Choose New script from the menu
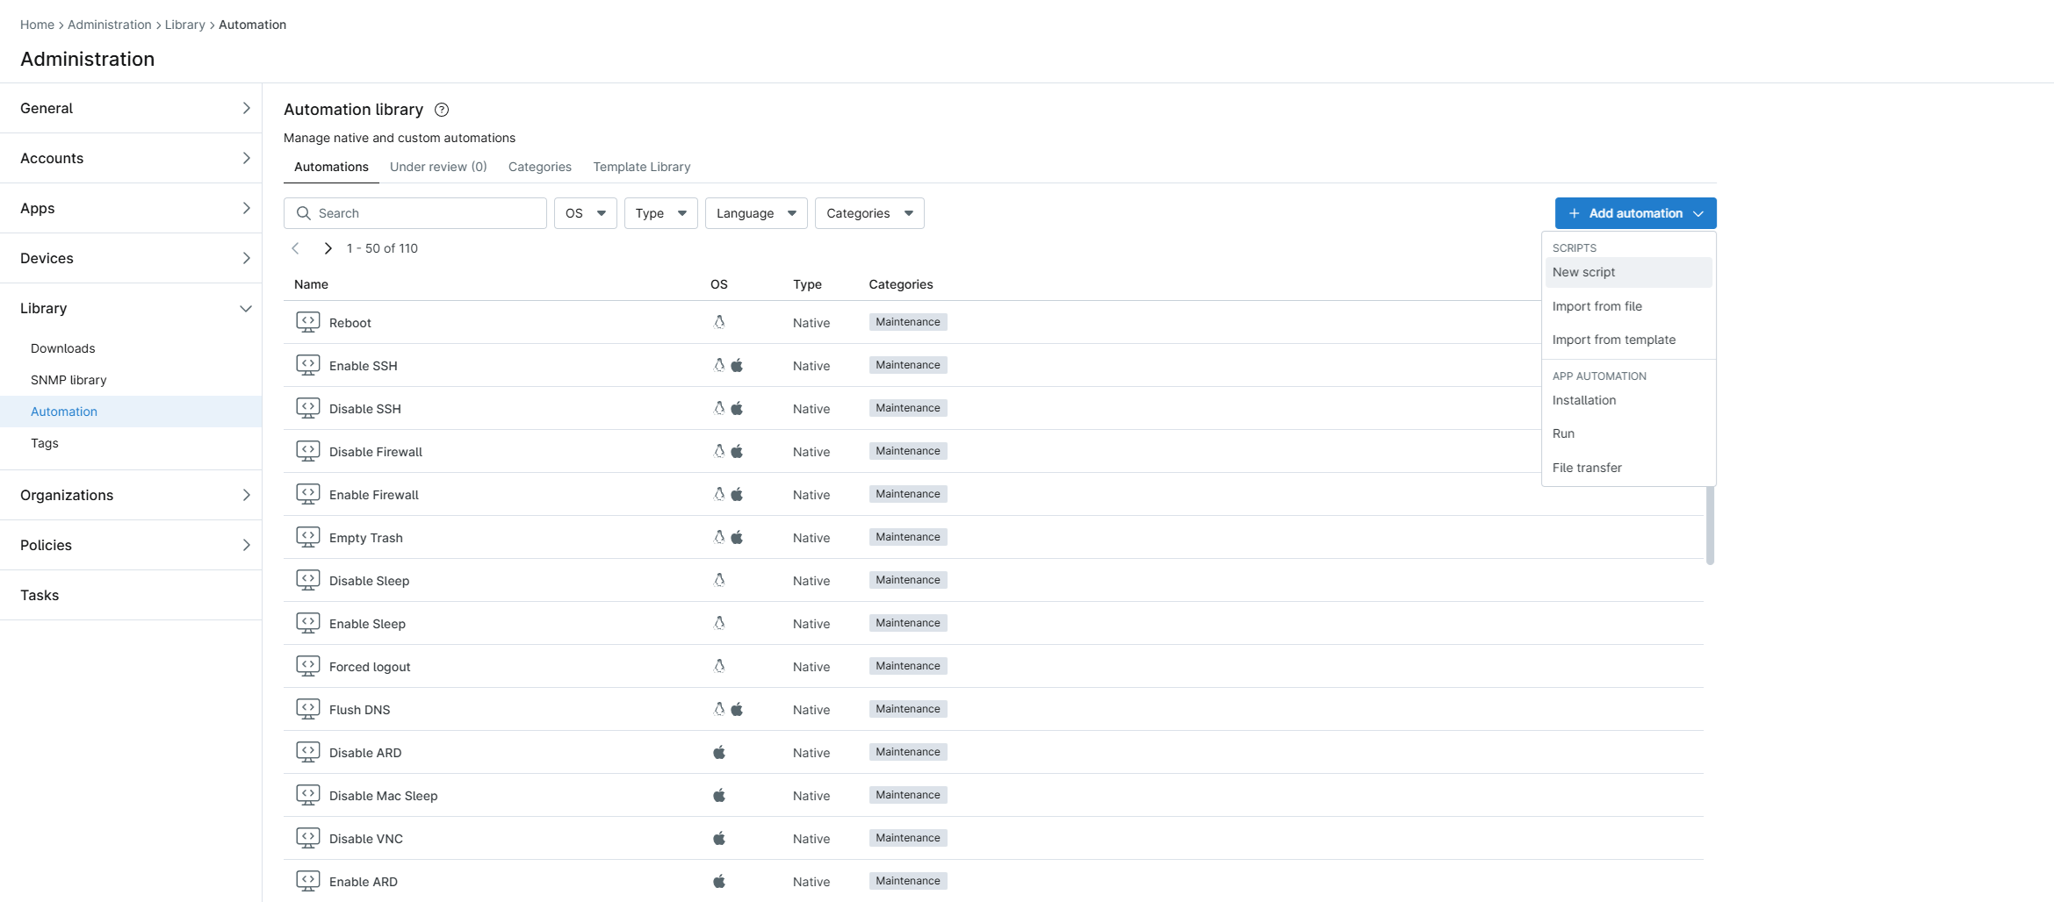Image resolution: width=2054 pixels, height=902 pixels. pyautogui.click(x=1629, y=272)
